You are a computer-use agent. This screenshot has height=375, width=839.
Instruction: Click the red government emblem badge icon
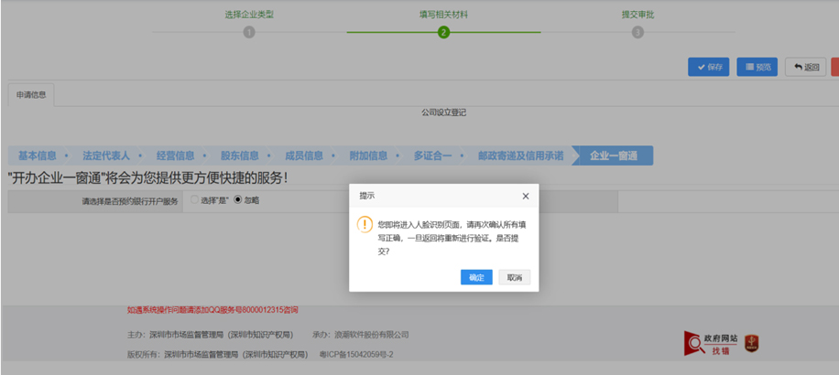(x=751, y=343)
